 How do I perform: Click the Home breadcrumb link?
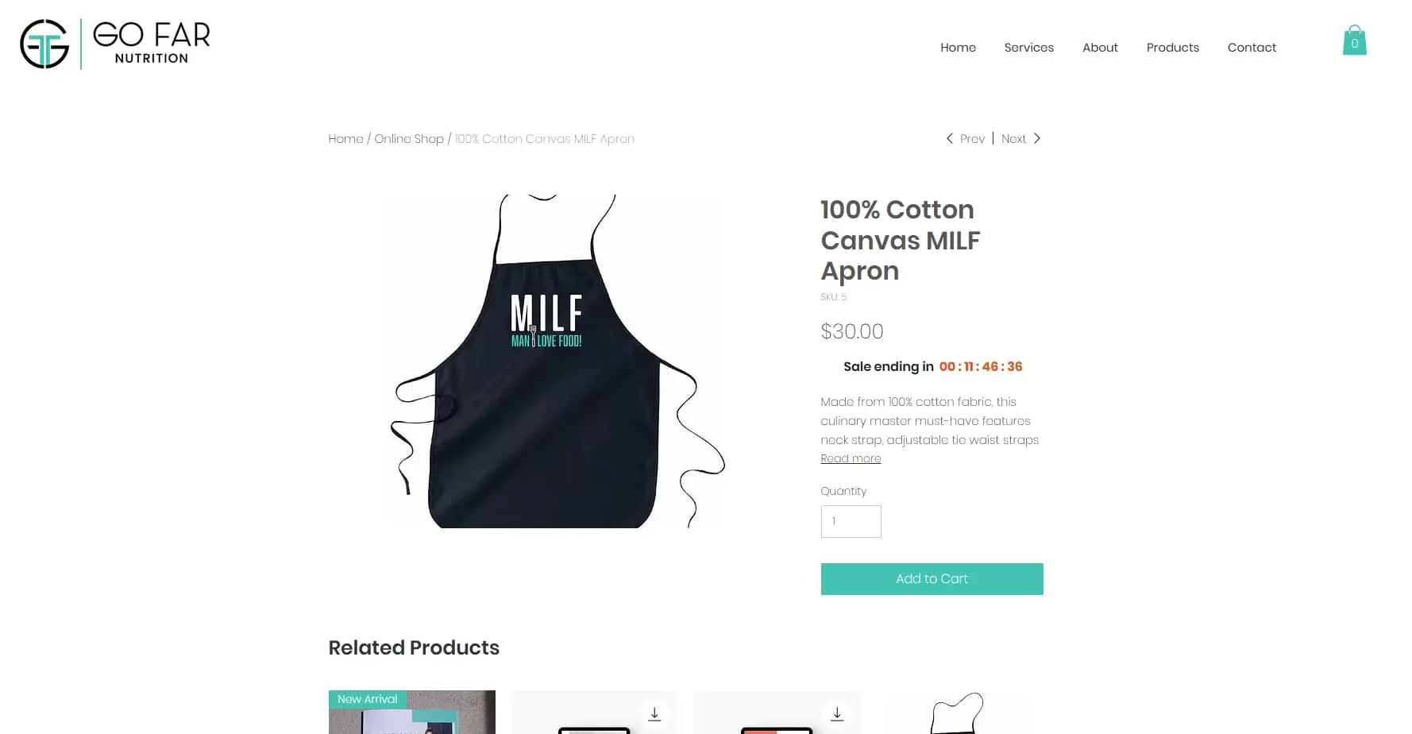345,139
